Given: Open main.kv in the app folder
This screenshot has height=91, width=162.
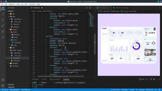Looking at the screenshot, I should (16, 24).
